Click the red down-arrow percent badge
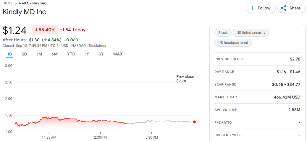Screen dimensions: 307x141 [45, 30]
